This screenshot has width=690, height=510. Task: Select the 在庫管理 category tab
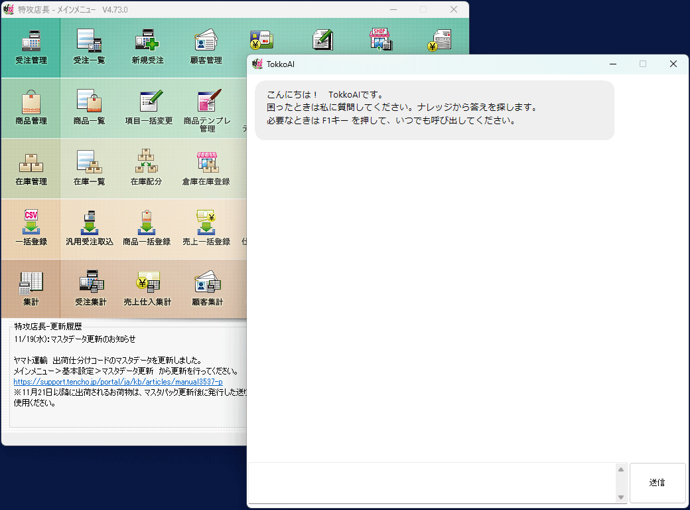[x=31, y=168]
